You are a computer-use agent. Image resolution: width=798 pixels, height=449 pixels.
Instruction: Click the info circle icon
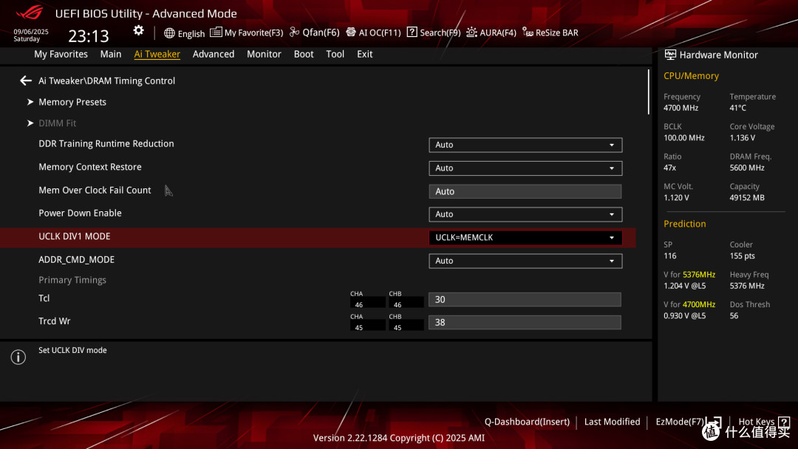18,357
